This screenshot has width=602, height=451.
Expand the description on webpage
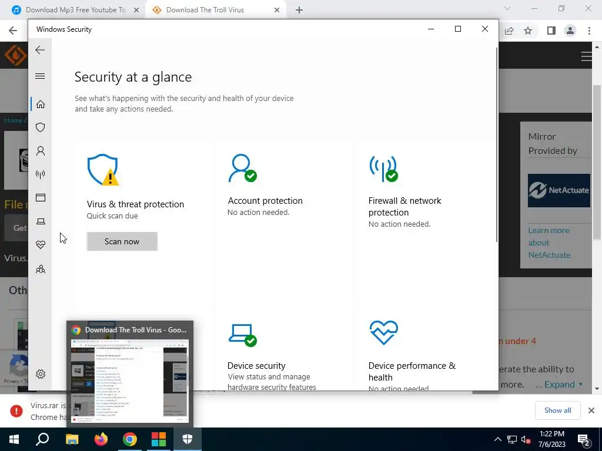pos(559,384)
